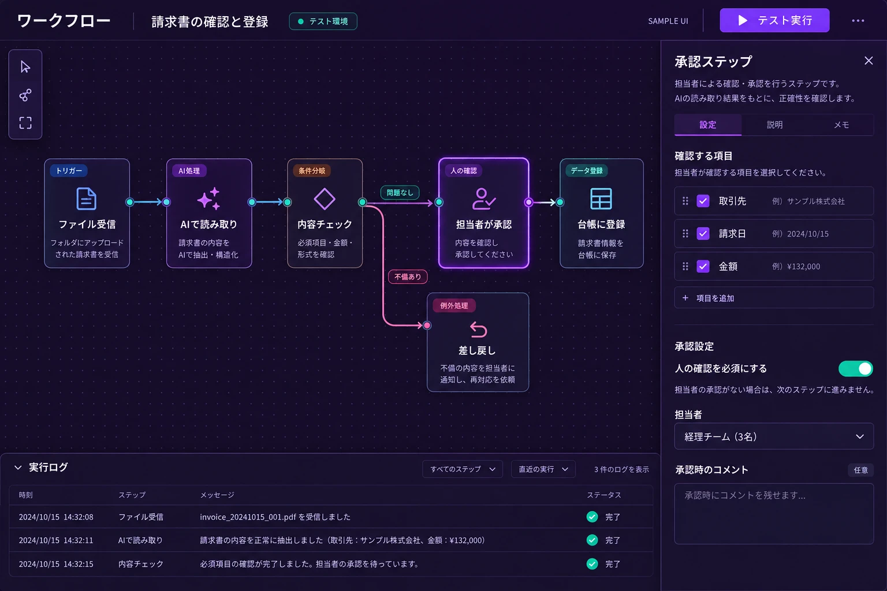Click the 3 件のログを表示 text
This screenshot has width=887, height=591.
pos(621,469)
